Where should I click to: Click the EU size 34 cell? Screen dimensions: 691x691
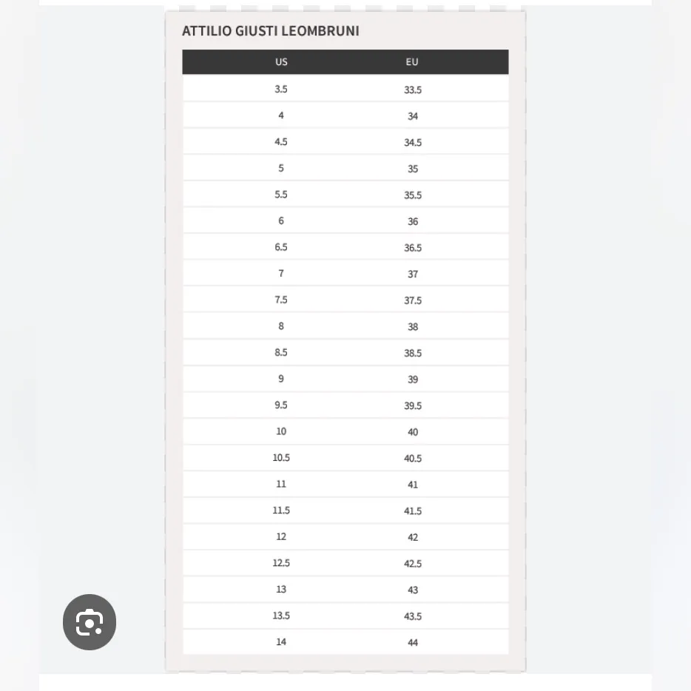pyautogui.click(x=413, y=116)
